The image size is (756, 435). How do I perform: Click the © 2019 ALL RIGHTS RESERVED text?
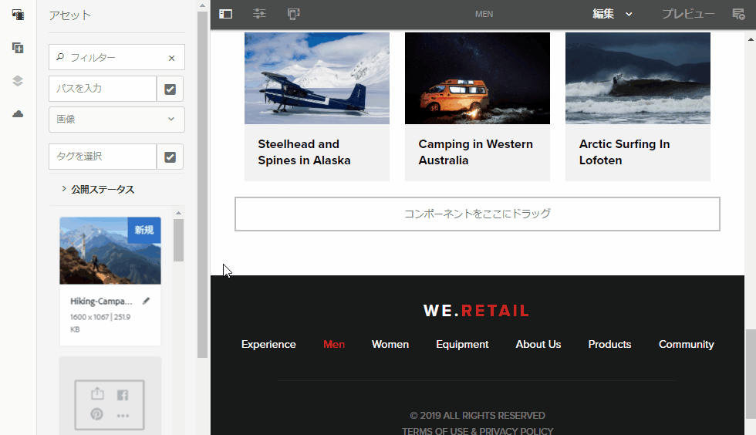pyautogui.click(x=478, y=415)
